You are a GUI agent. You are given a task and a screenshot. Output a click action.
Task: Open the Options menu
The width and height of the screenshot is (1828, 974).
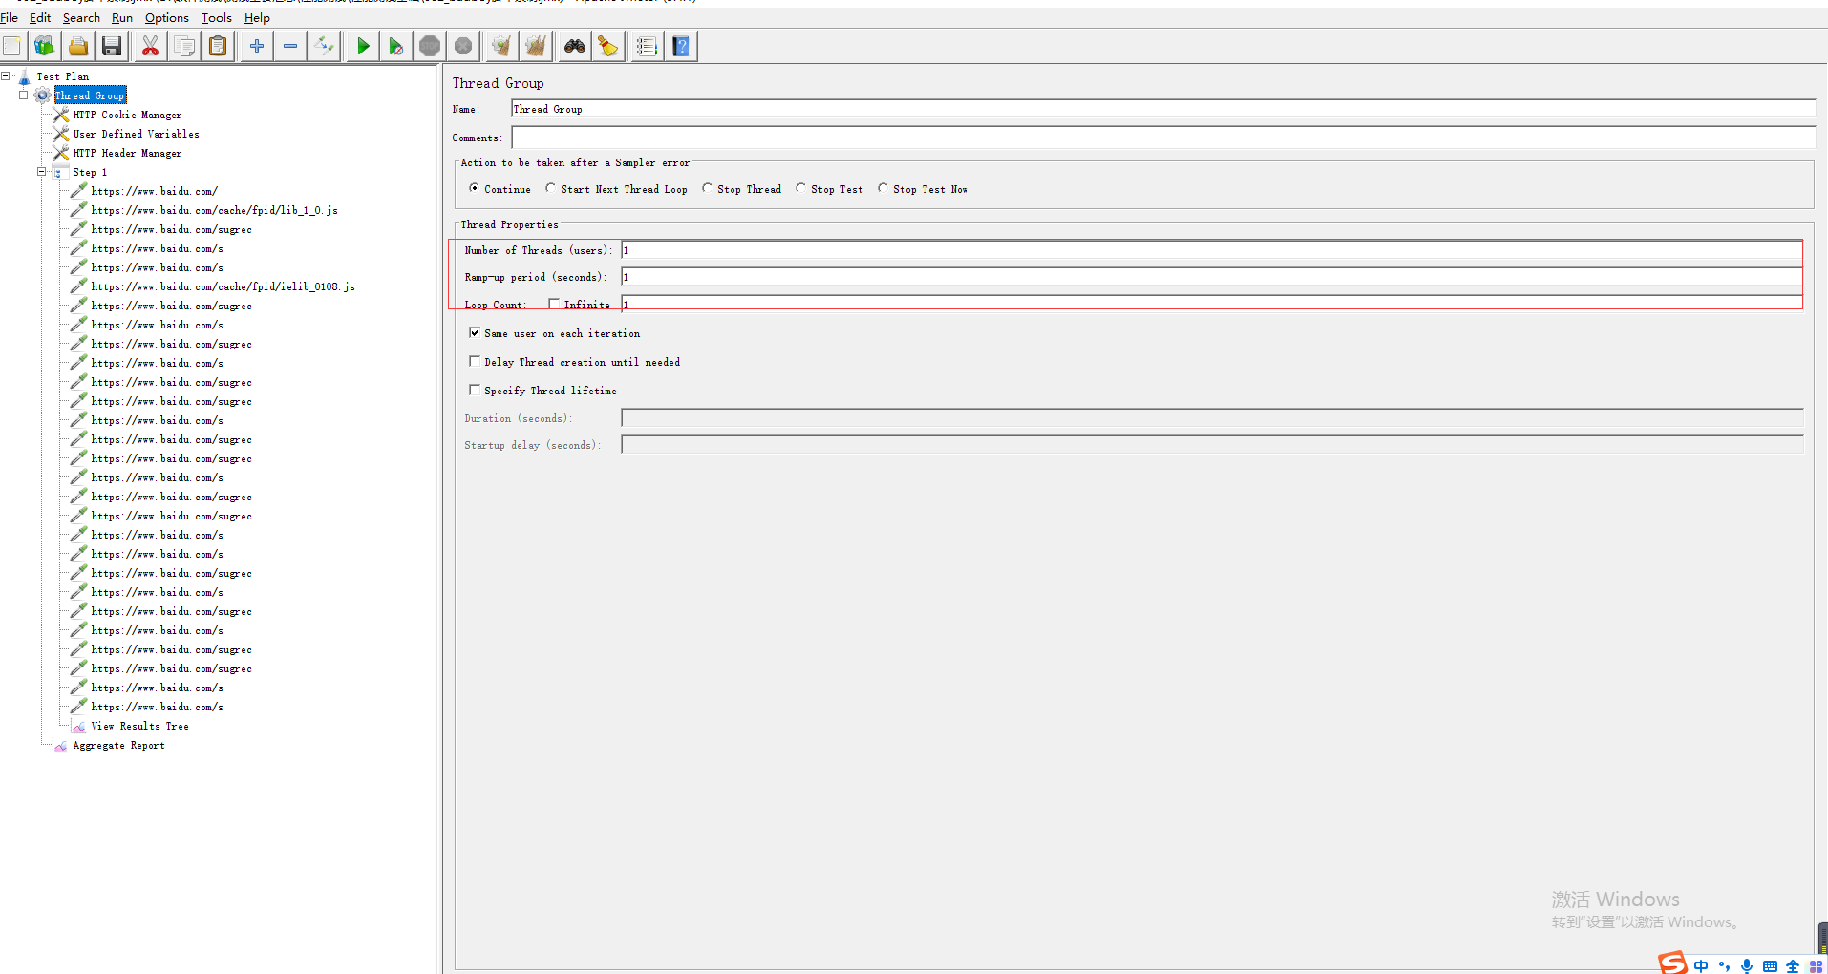point(167,17)
